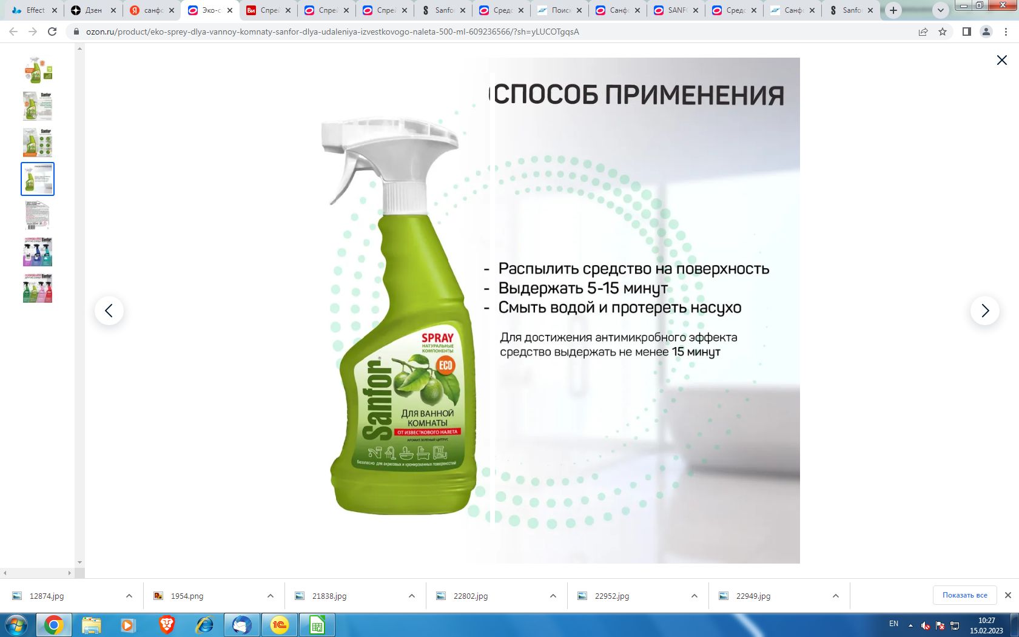Open the Windows Start menu

click(x=16, y=625)
